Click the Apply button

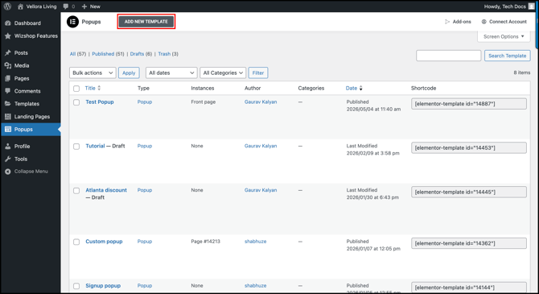coord(129,72)
